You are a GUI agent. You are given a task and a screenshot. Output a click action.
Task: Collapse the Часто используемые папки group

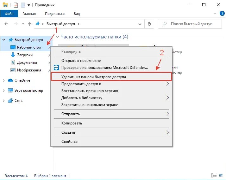57,37
